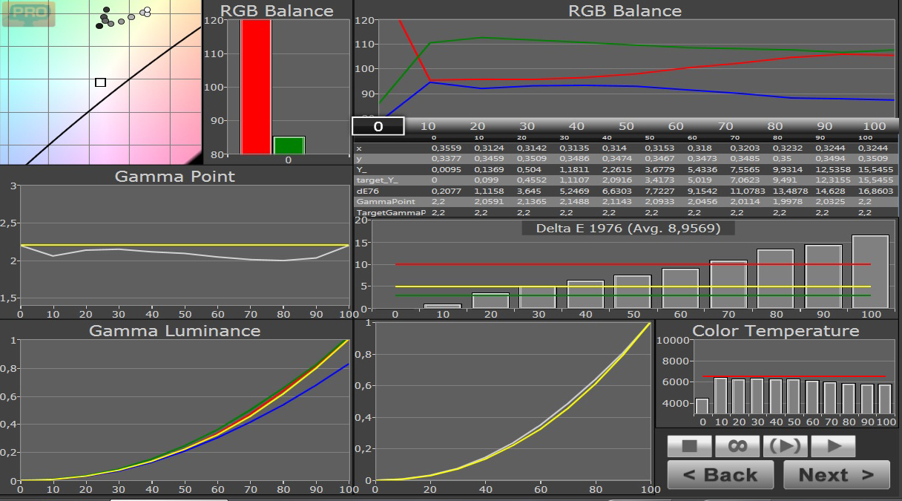Enable continuous measurement with the infinity button
902x501 pixels.
pos(737,446)
